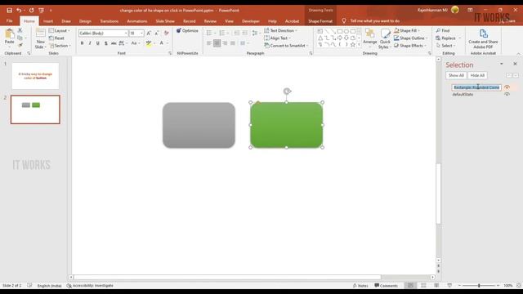Center-align the text
The width and height of the screenshot is (523, 294).
(x=217, y=43)
